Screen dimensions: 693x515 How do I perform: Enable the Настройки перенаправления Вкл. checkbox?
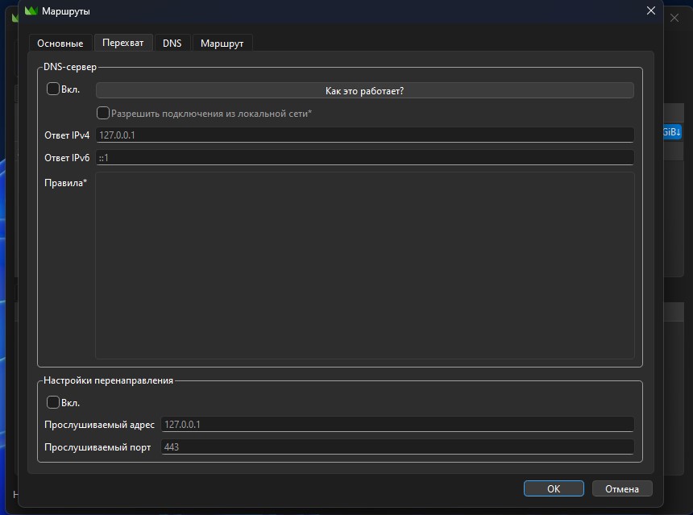coord(53,402)
